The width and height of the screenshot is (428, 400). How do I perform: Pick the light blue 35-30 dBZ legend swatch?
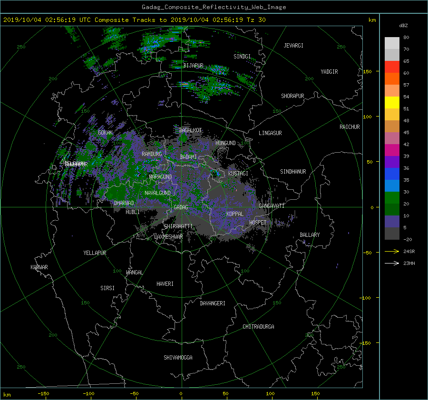click(392, 185)
